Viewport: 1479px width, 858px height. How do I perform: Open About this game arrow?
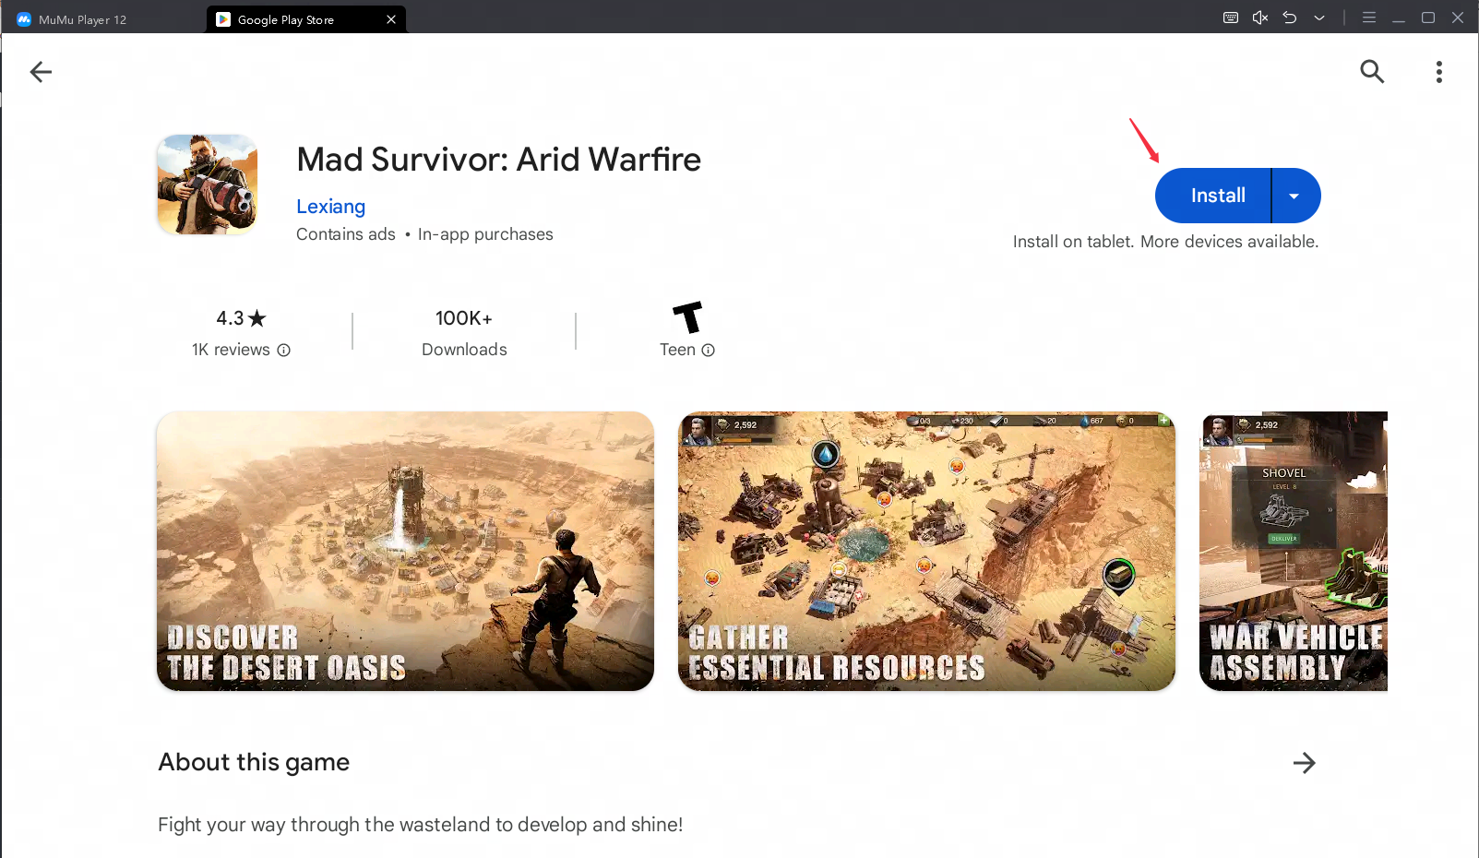coord(1304,763)
